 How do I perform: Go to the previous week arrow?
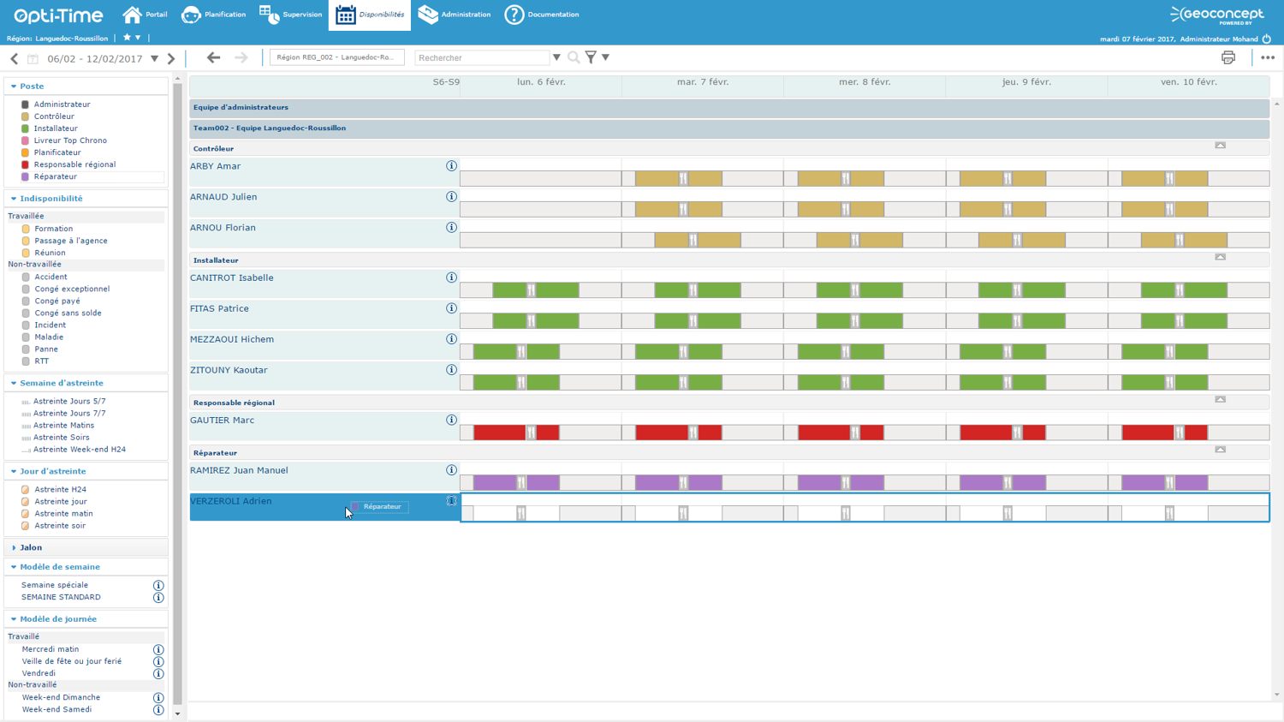15,59
